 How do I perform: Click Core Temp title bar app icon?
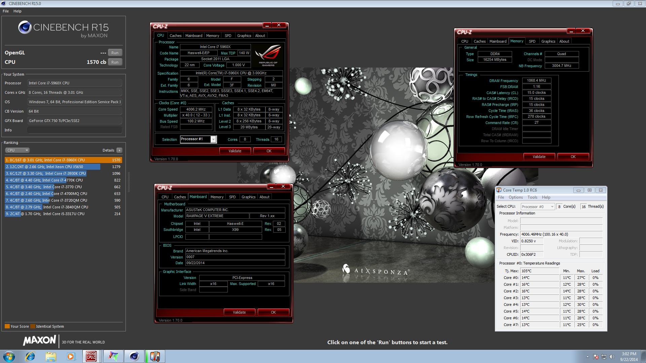coord(499,190)
